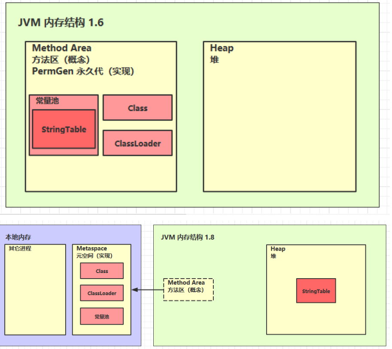392x349 pixels.
Task: Click the large StringTable box inside 常量池
Action: click(64, 129)
